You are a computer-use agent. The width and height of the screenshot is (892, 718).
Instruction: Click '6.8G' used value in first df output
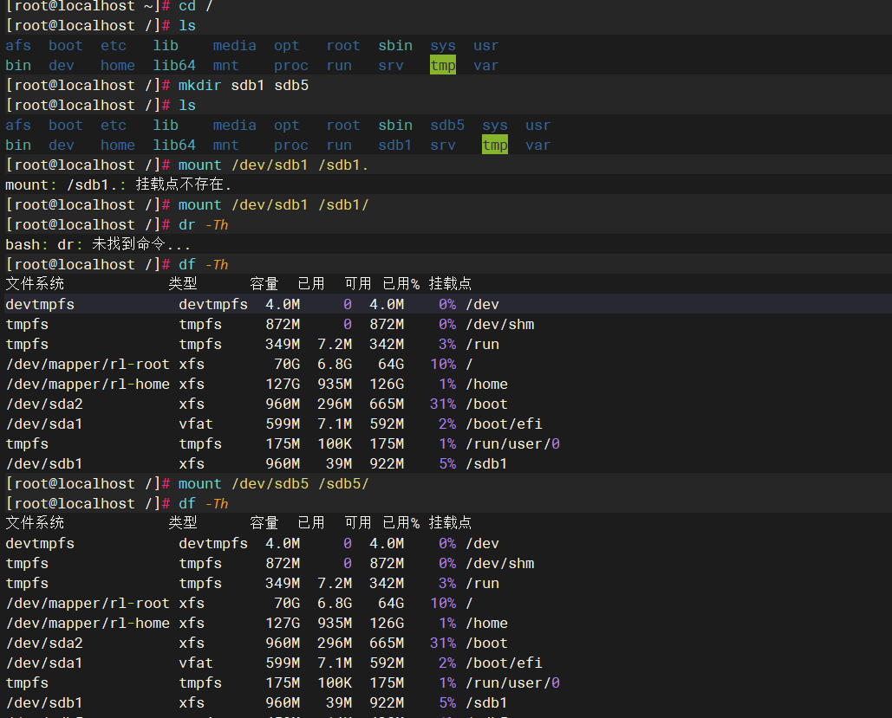coord(335,365)
